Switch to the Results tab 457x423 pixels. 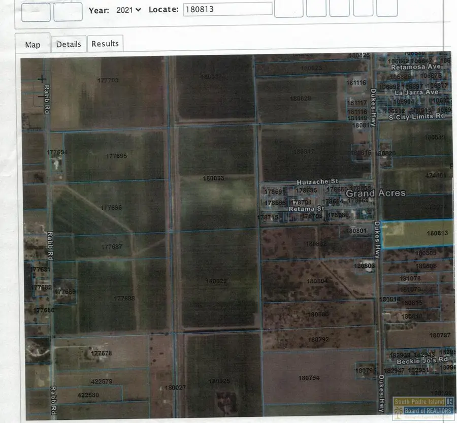click(x=105, y=43)
